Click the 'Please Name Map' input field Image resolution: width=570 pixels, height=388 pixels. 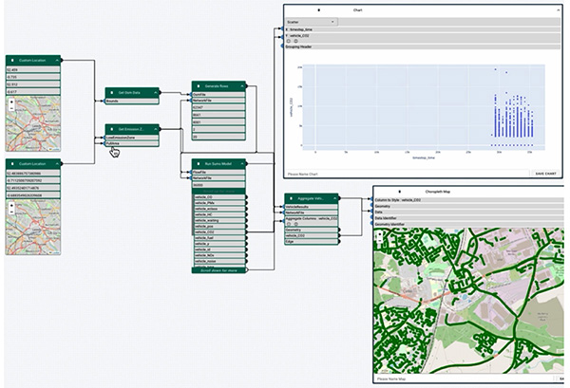(x=464, y=379)
